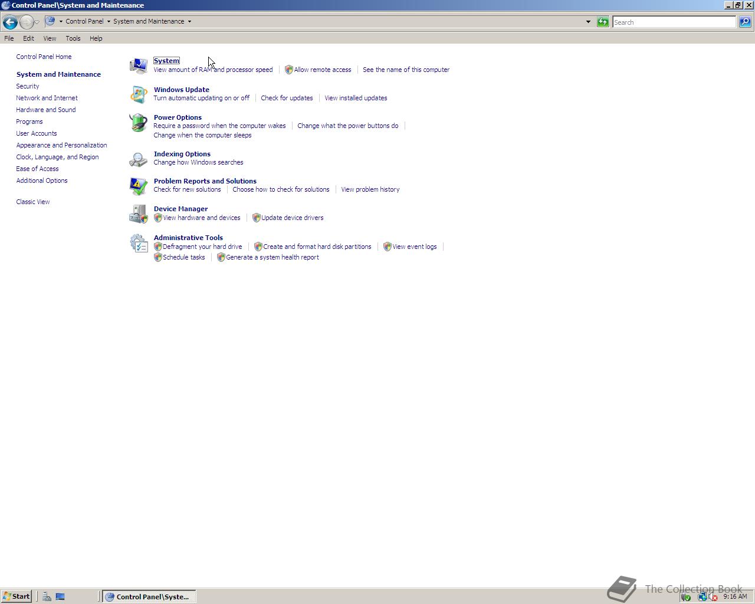
Task: Click View hardware and devices
Action: coord(202,218)
